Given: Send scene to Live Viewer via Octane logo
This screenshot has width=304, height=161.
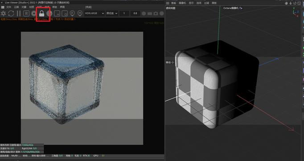Looking at the screenshot, I should 4,13.
